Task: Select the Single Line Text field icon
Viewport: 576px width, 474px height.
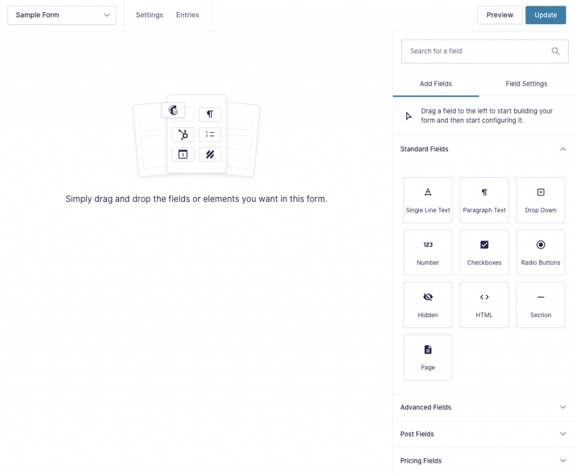Action: 427,200
